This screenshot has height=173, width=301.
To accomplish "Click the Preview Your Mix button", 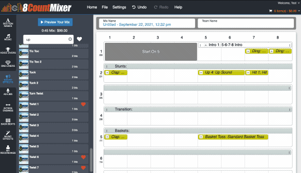I will pos(55,22).
